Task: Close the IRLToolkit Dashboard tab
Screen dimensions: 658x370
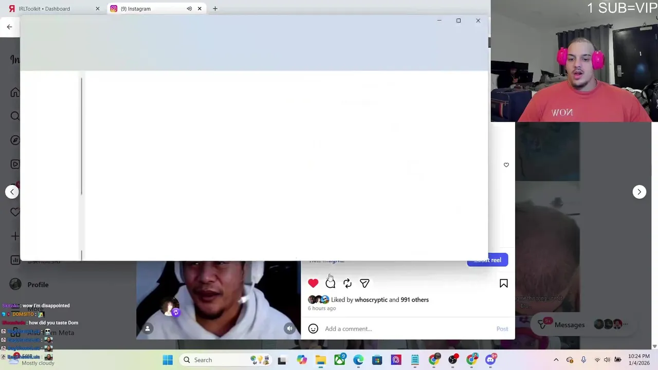Action: (x=97, y=9)
